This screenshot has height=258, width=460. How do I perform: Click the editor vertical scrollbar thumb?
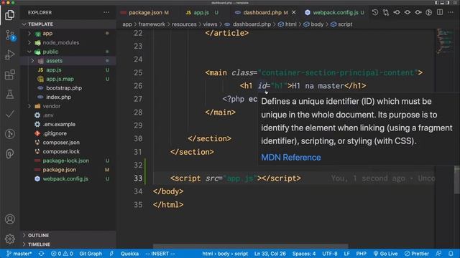click(x=457, y=180)
